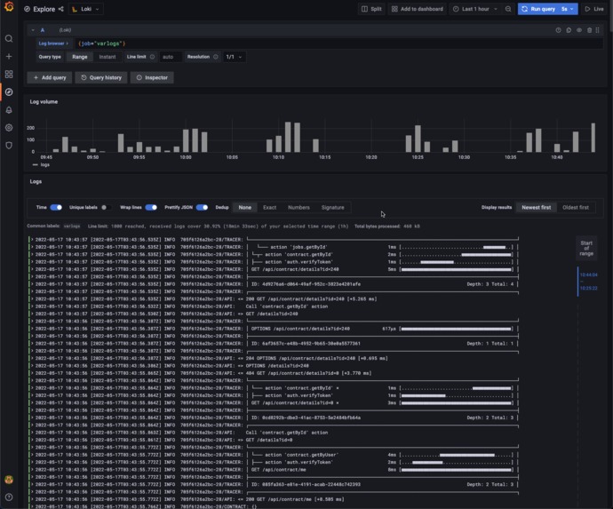Open the Configuration gear in sidebar

9,127
